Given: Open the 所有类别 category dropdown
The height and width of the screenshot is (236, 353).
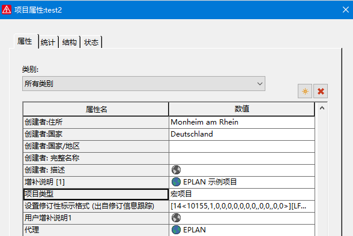Looking at the screenshot, I should click(x=143, y=84).
